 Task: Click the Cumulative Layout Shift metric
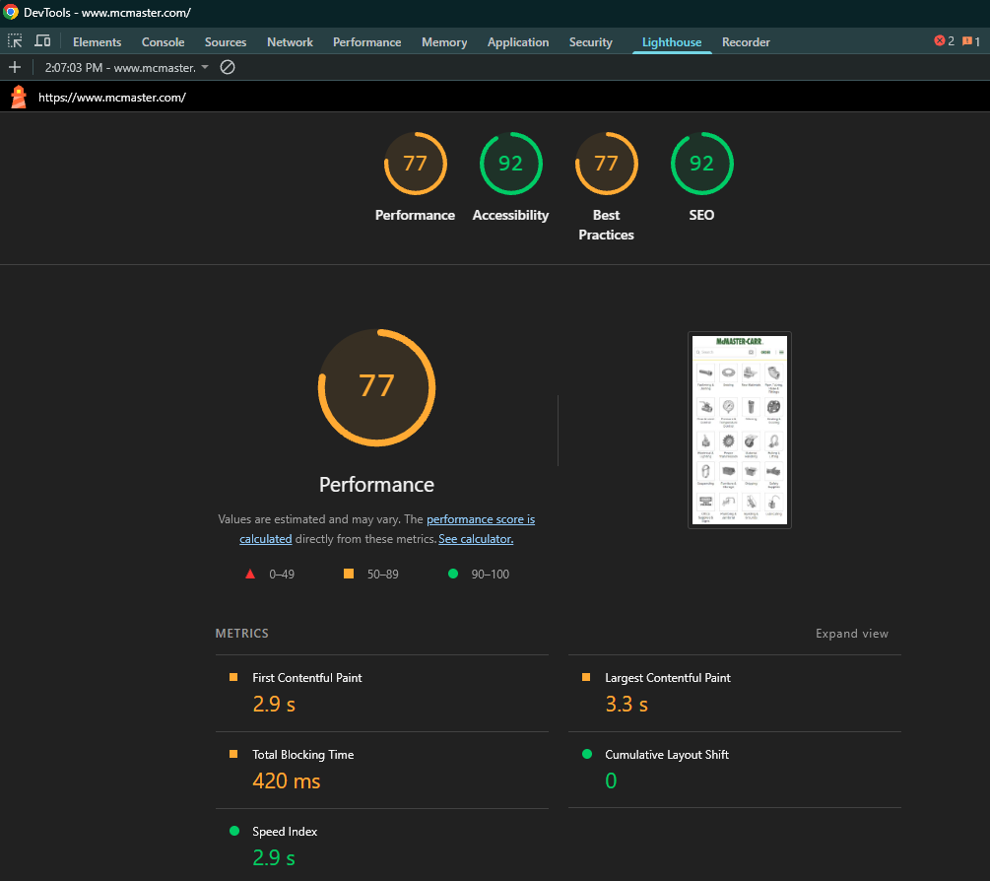point(734,770)
